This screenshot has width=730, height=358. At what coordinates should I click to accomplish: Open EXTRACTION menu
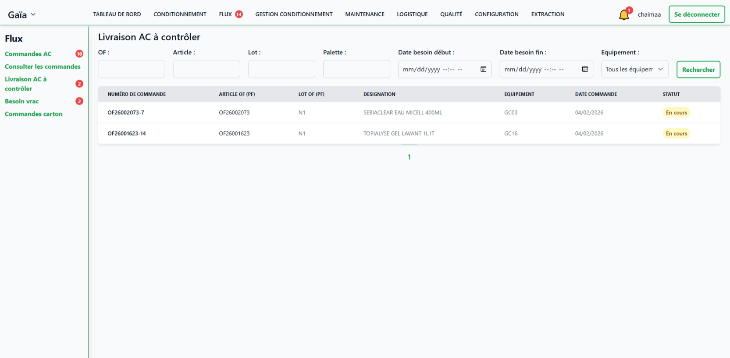[x=548, y=14]
